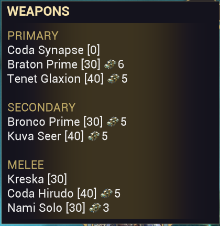Choose the Bronco Prime [30] secondary
Image resolution: width=220 pixels, height=226 pixels.
pyautogui.click(x=55, y=122)
